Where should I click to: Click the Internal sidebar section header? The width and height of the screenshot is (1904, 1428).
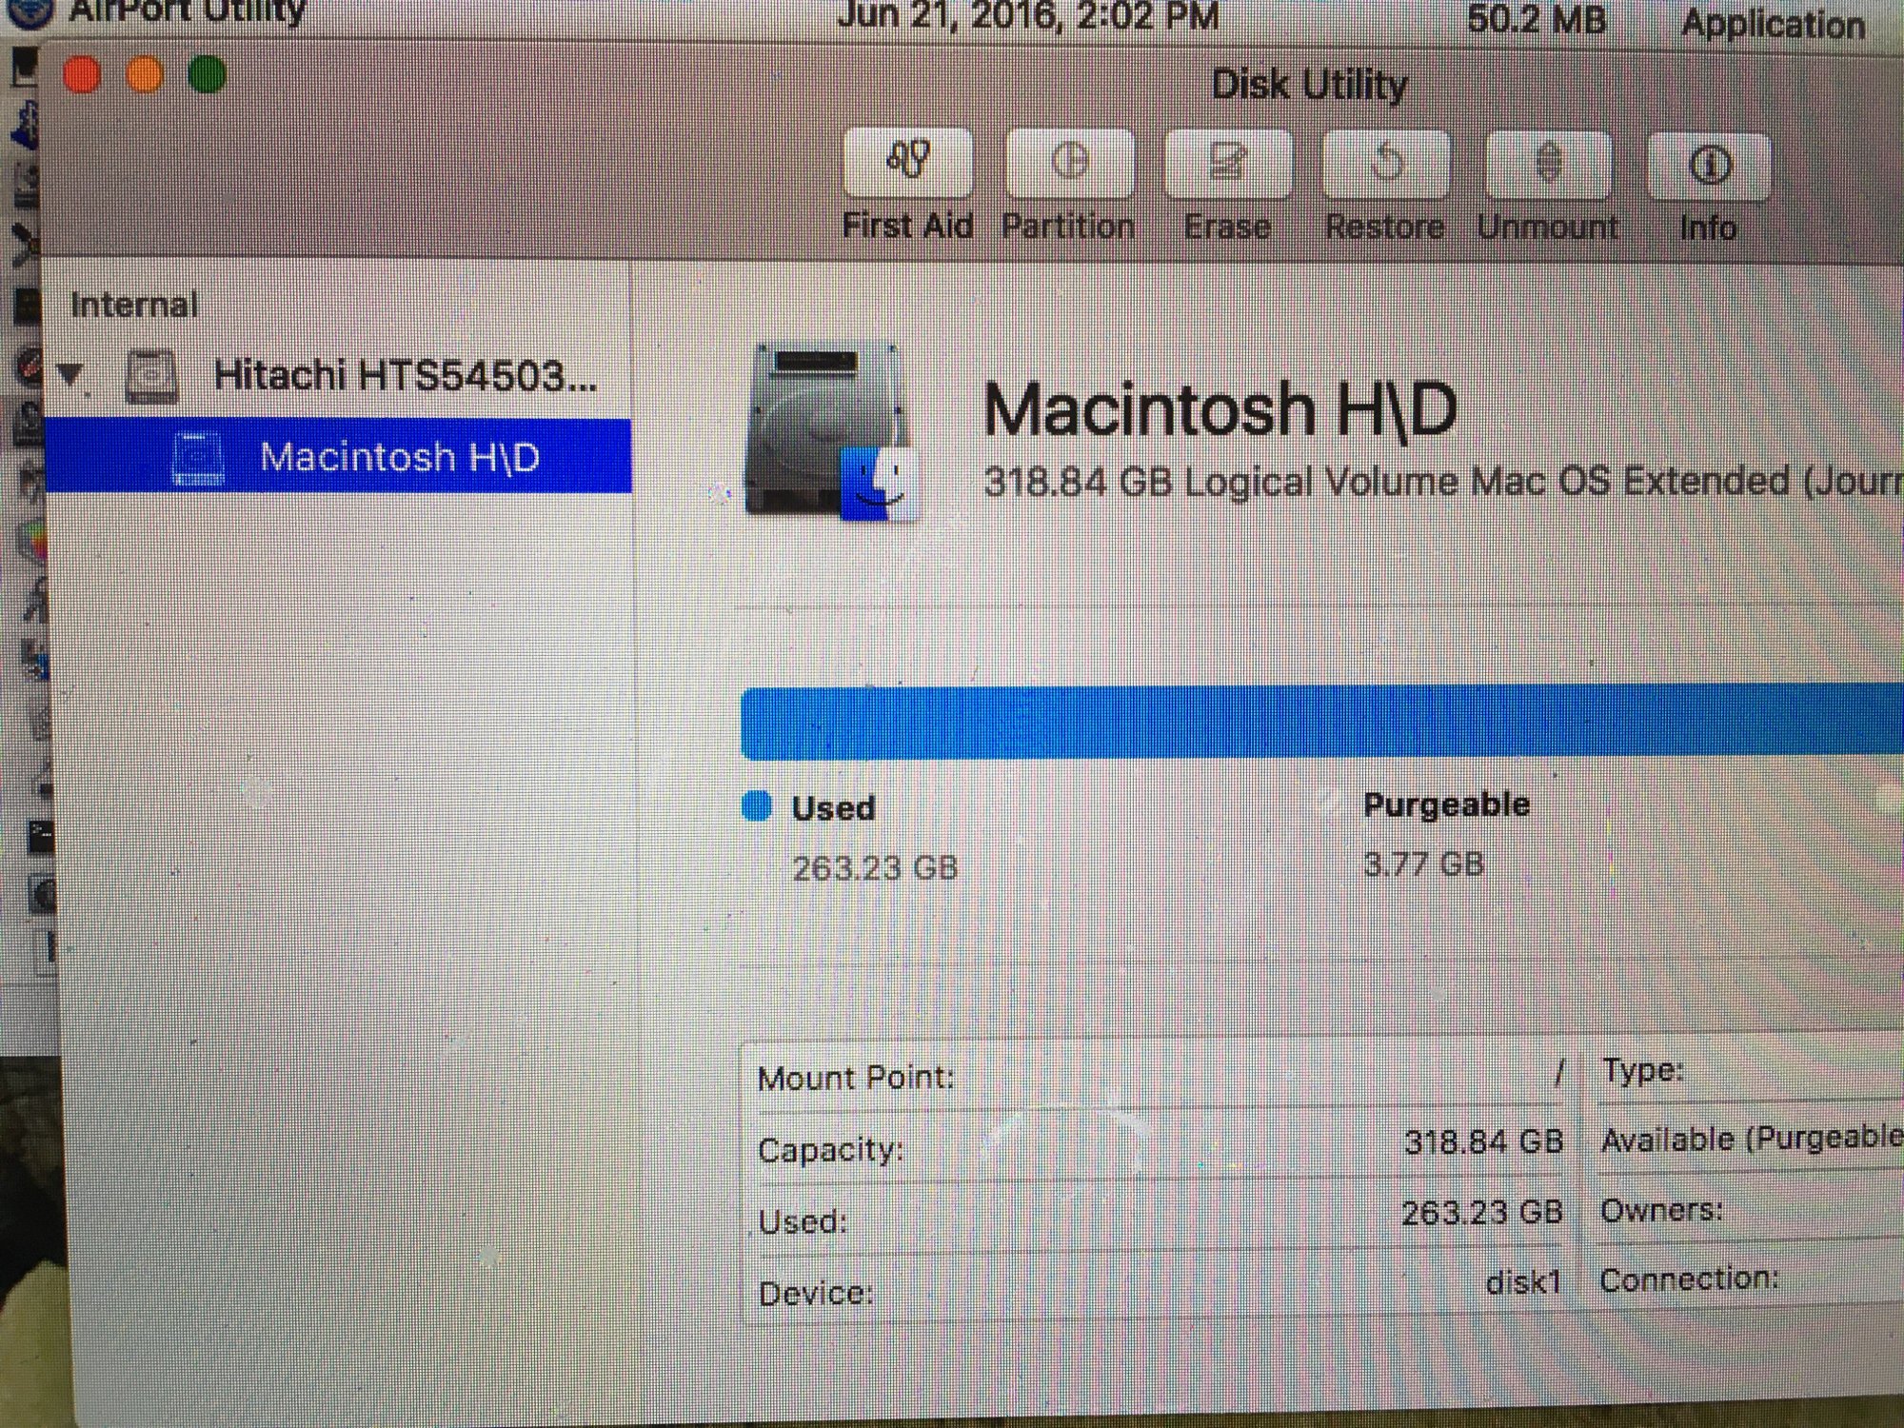coord(134,306)
